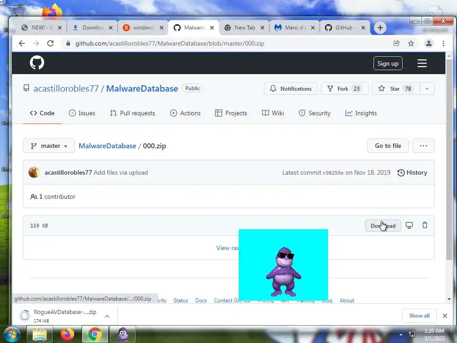This screenshot has height=343, width=457.
Task: Open the Star list dropdown arrow
Action: (x=427, y=89)
